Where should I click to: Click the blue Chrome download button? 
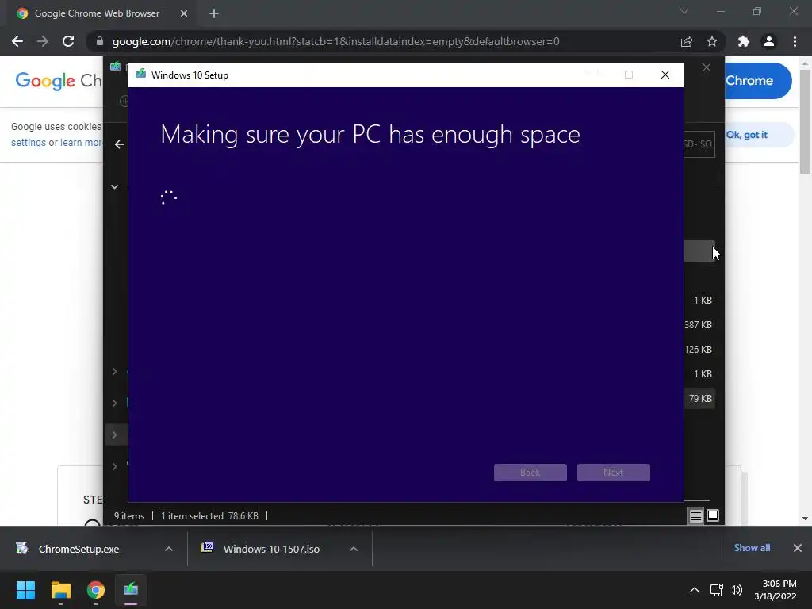pos(758,81)
